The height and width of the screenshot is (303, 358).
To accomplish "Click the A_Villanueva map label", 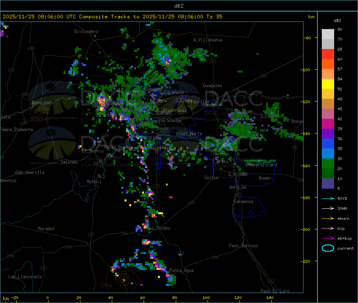I will click(x=208, y=40).
